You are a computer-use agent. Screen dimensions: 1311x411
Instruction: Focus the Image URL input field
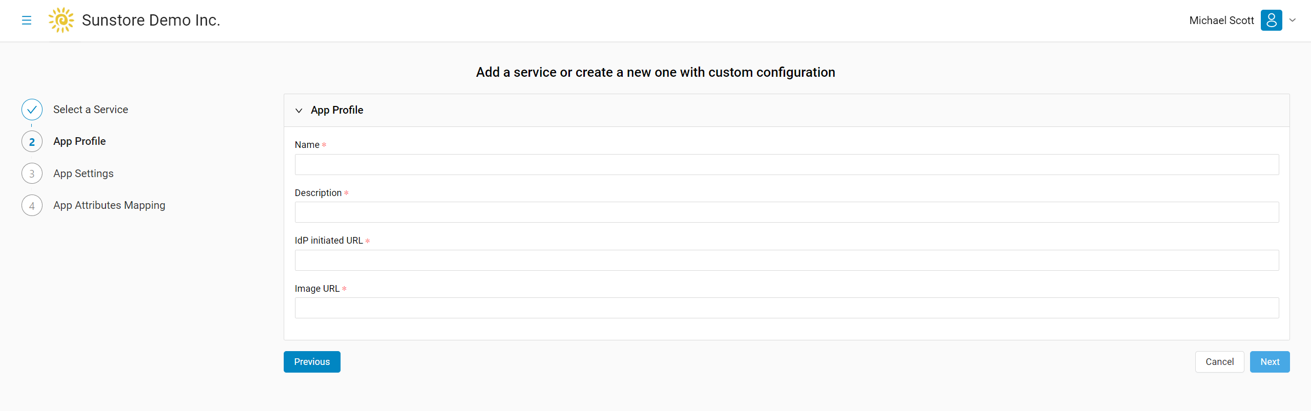click(x=787, y=308)
